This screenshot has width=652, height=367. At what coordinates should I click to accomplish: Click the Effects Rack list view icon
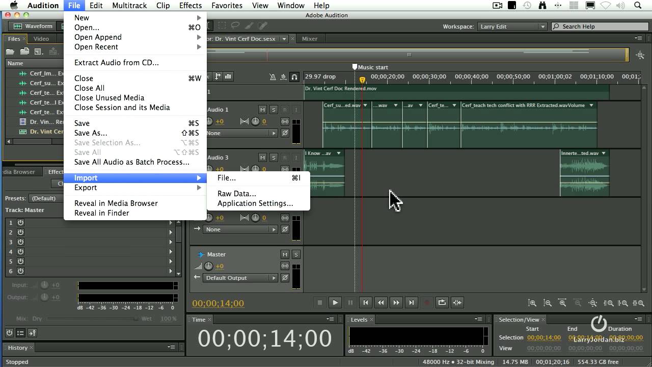click(x=20, y=333)
